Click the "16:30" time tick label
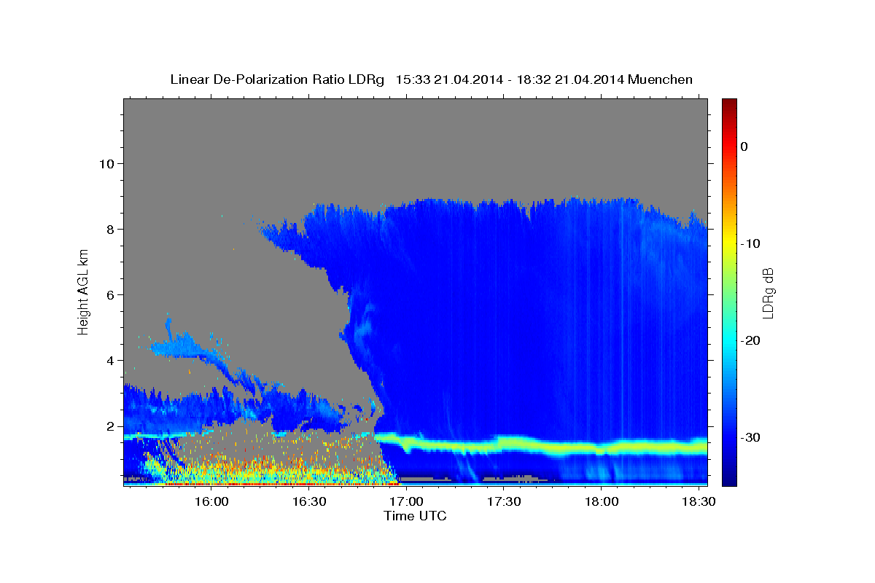875x583 pixels. coord(309,502)
